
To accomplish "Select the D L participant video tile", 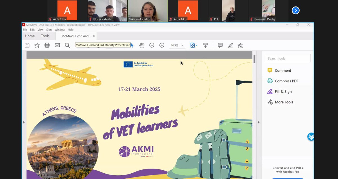I will pyautogui.click(x=228, y=11).
